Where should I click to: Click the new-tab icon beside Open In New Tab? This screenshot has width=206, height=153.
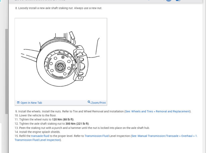tap(18, 103)
